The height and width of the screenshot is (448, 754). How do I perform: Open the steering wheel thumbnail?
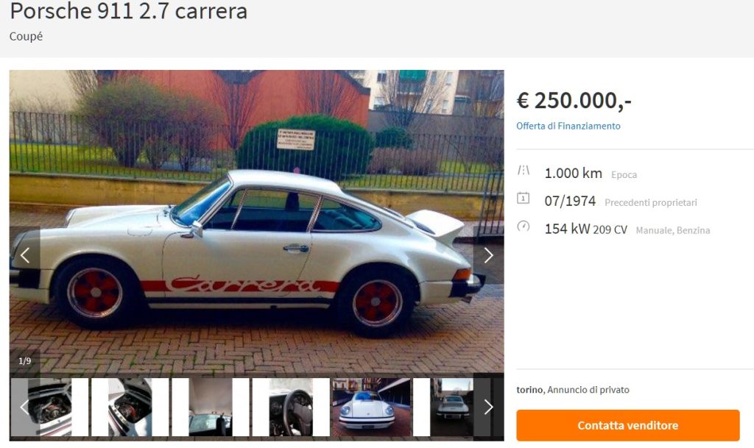click(291, 408)
